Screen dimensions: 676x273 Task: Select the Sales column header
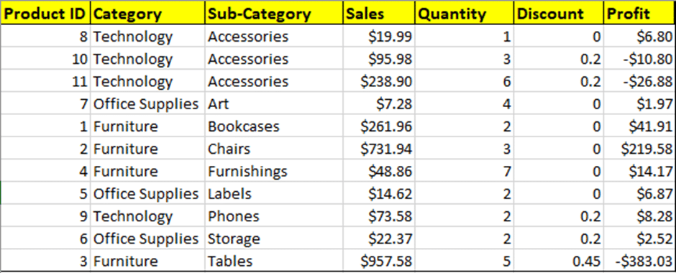tap(379, 14)
